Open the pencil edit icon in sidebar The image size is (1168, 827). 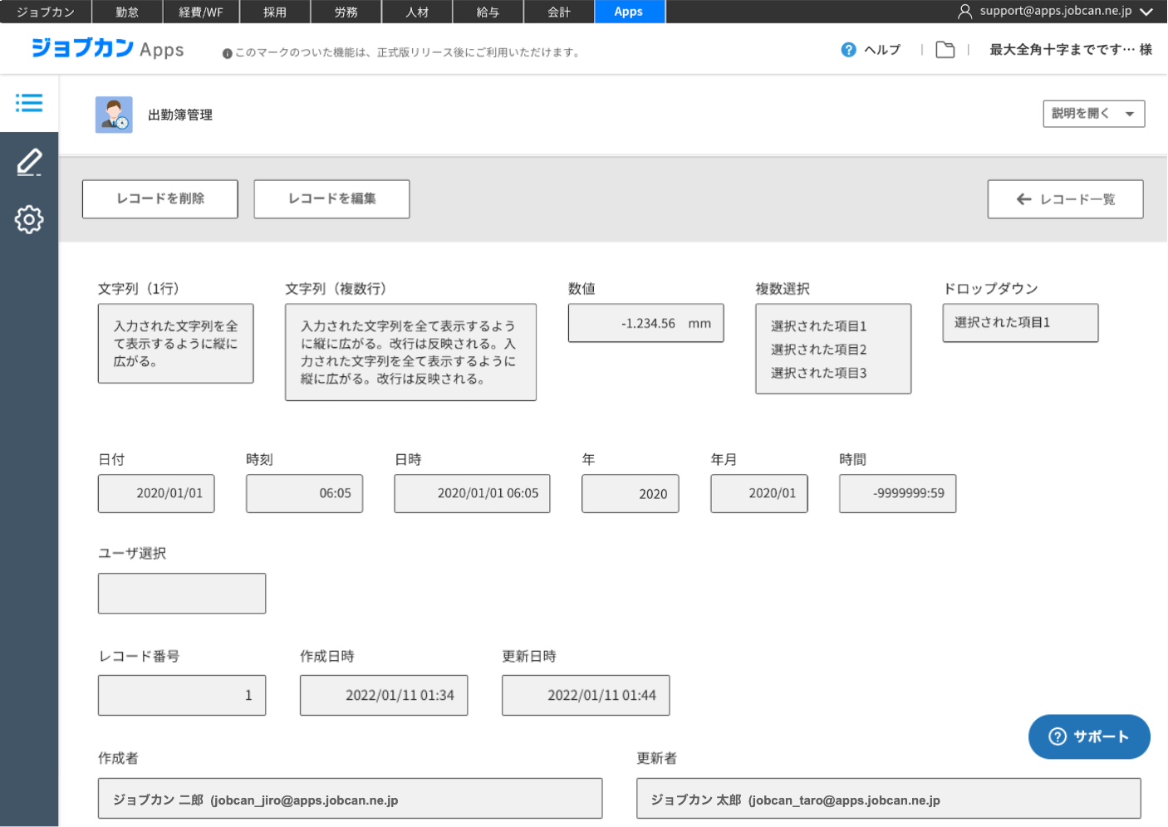[x=29, y=162]
